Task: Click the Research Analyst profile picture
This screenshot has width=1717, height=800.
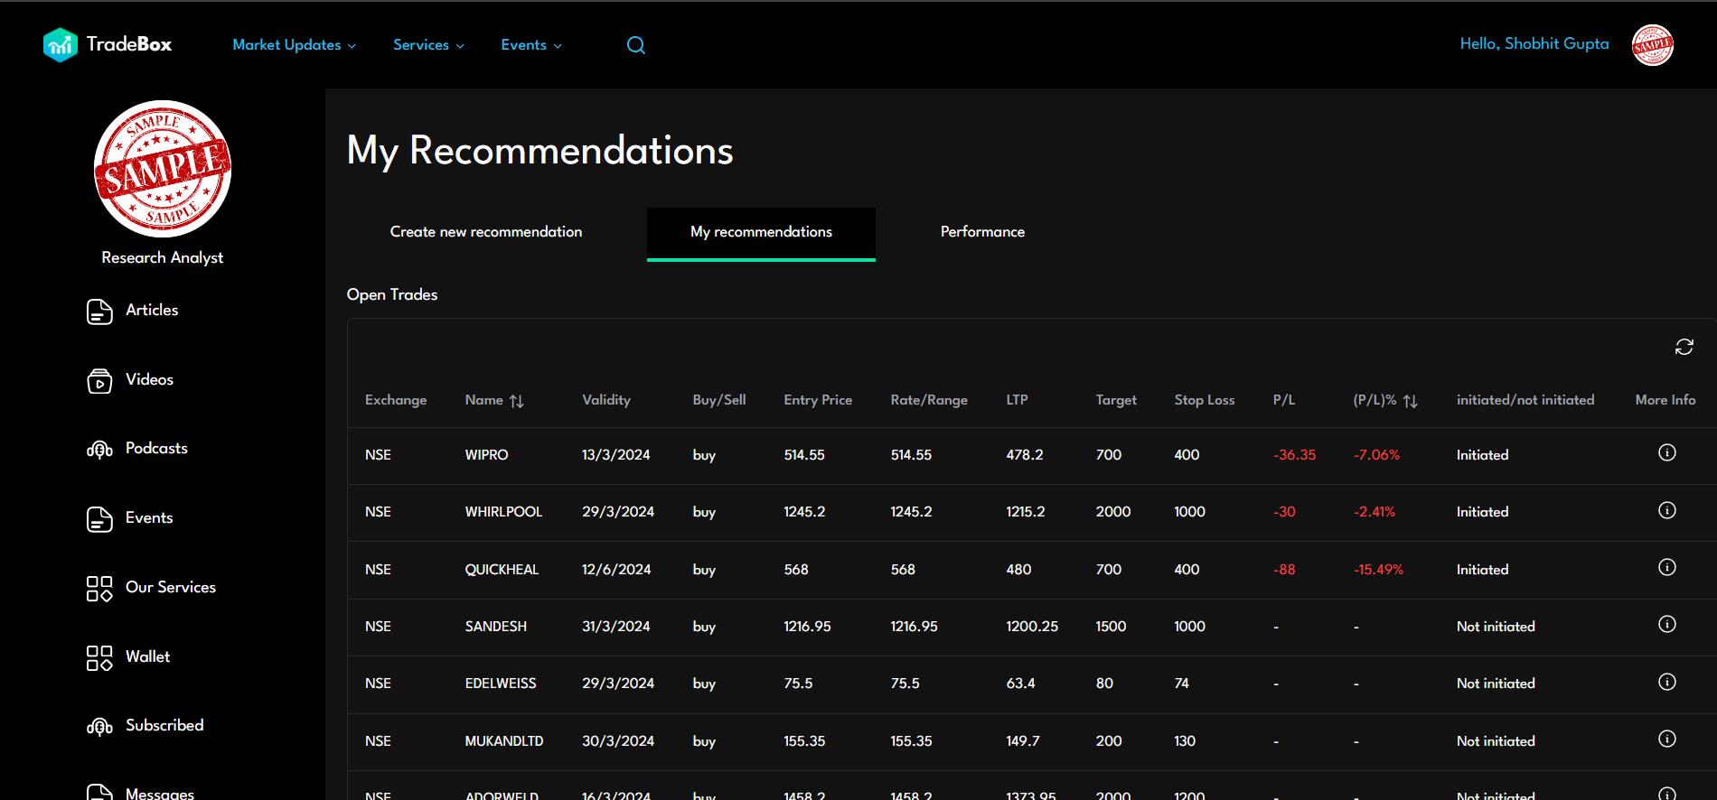Action: (x=163, y=169)
